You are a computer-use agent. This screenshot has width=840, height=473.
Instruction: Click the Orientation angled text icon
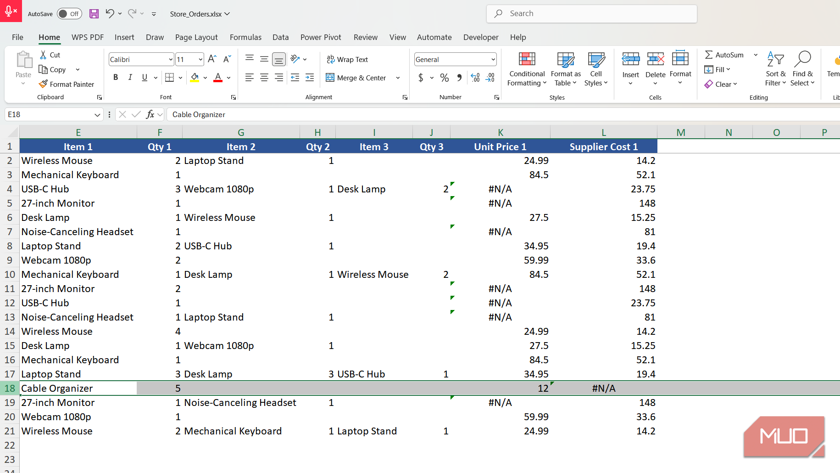(295, 59)
